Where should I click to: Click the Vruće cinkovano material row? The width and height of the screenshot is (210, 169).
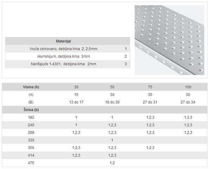click(x=68, y=49)
